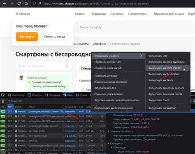
Task: Select Запустить анализ производительности
Action: [118, 100]
